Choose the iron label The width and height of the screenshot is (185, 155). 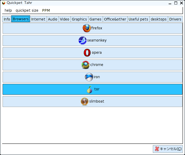[97, 77]
